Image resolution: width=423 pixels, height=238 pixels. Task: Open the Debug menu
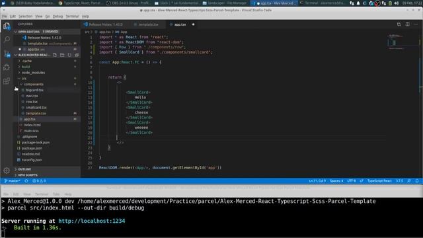pyautogui.click(x=58, y=17)
